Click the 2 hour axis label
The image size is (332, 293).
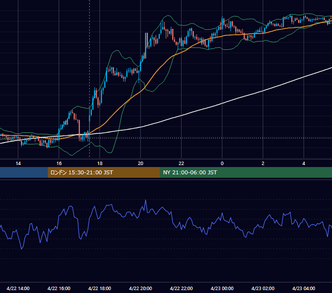point(263,164)
